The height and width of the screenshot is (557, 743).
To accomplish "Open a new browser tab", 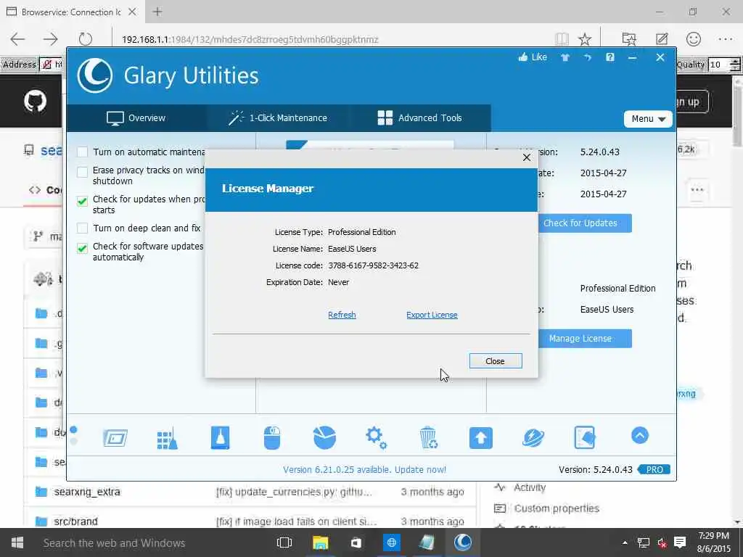I will 157,12.
